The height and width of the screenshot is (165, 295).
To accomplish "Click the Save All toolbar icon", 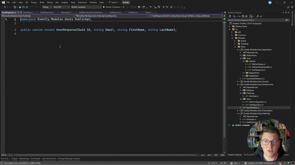I will (27, 7).
